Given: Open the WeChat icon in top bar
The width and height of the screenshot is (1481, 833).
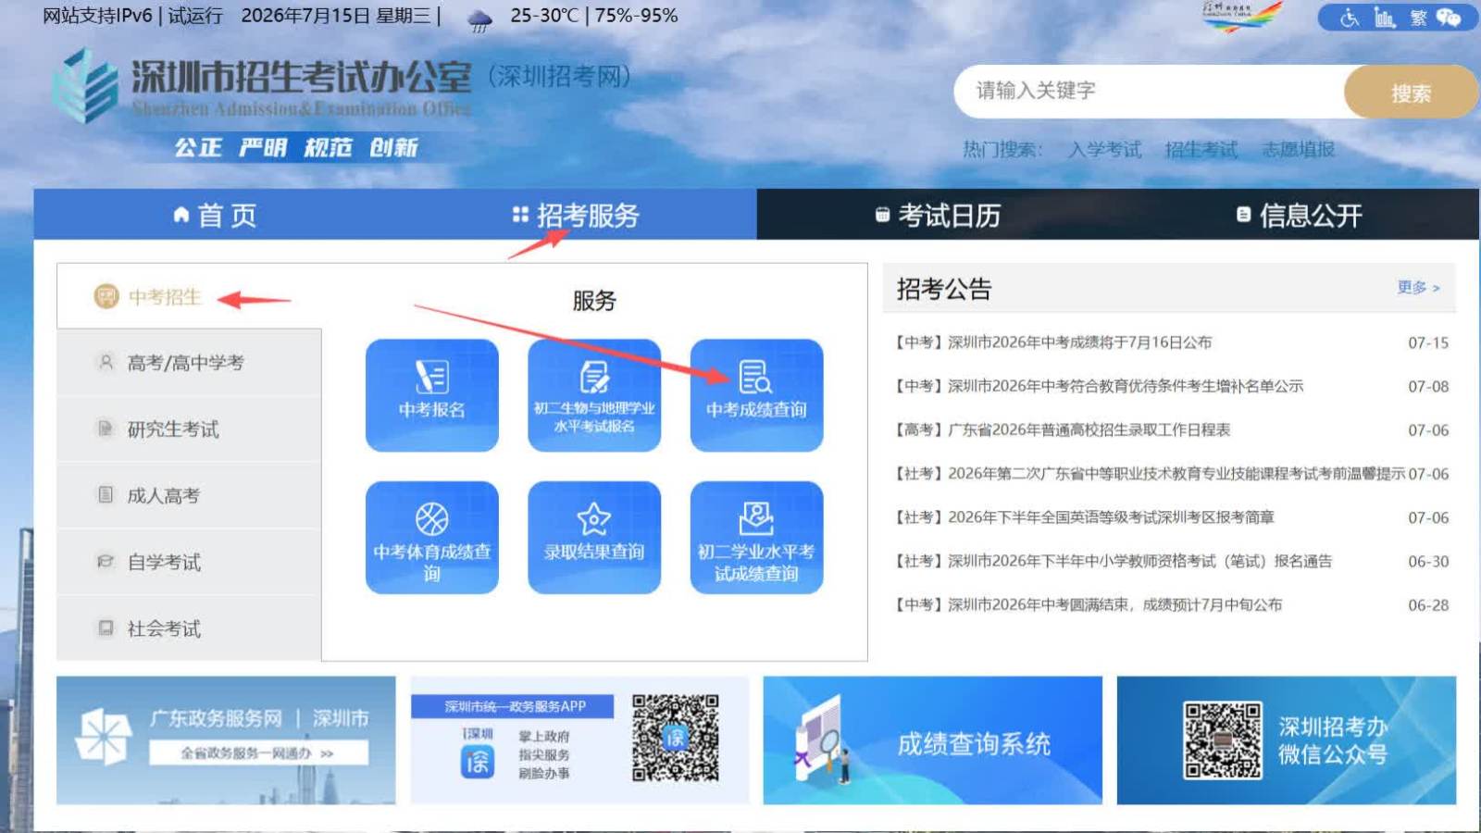Looking at the screenshot, I should pyautogui.click(x=1449, y=18).
